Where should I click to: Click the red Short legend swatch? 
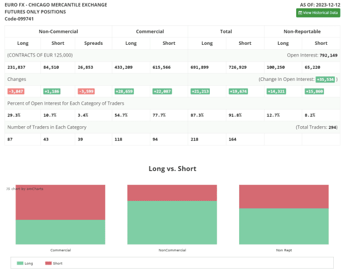click(48, 263)
